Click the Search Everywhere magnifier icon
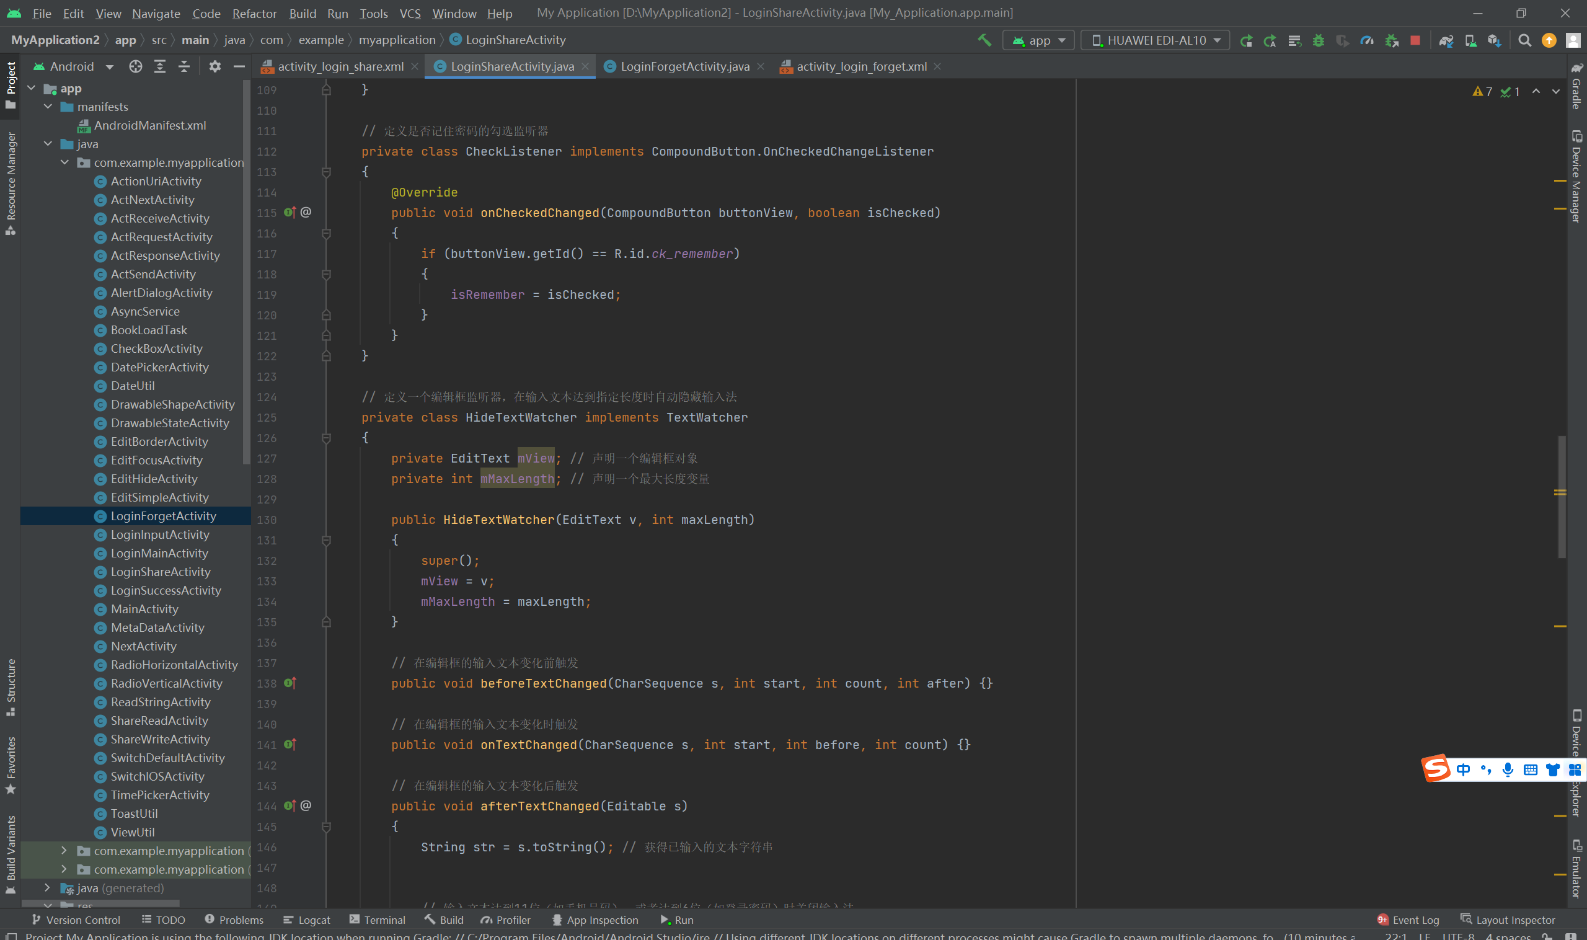 pos(1525,40)
